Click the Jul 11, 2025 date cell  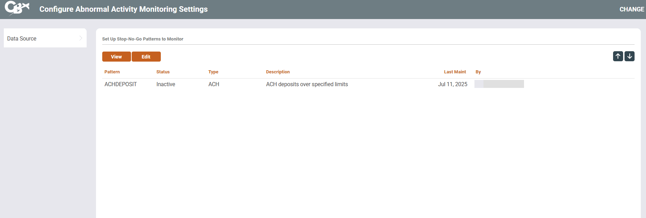(452, 84)
